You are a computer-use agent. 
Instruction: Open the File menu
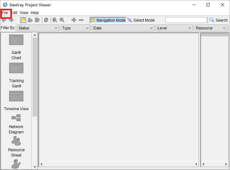pos(5,13)
